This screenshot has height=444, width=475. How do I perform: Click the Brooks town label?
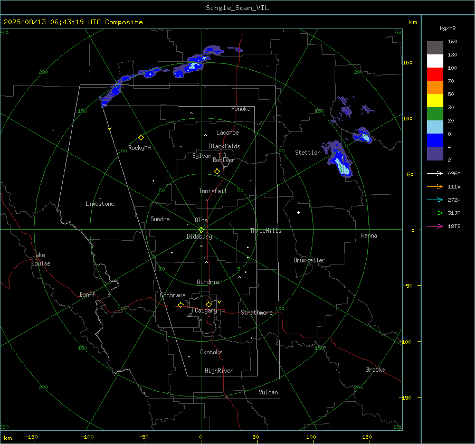coord(375,370)
